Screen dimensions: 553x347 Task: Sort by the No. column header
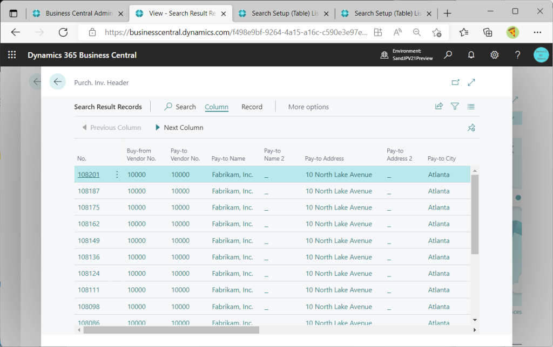(x=82, y=158)
